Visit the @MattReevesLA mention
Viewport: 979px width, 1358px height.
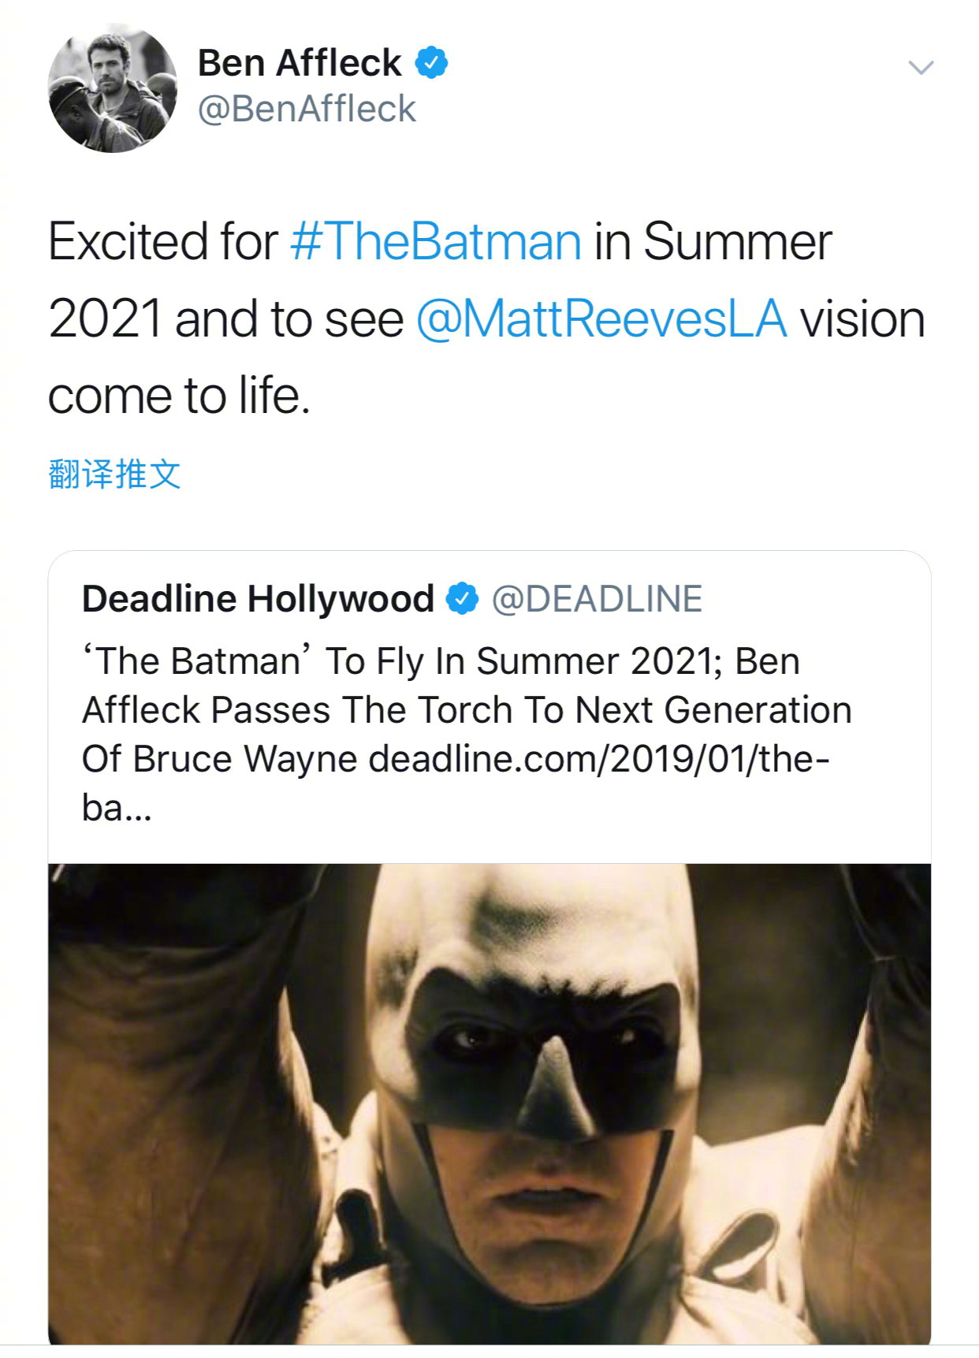601,319
